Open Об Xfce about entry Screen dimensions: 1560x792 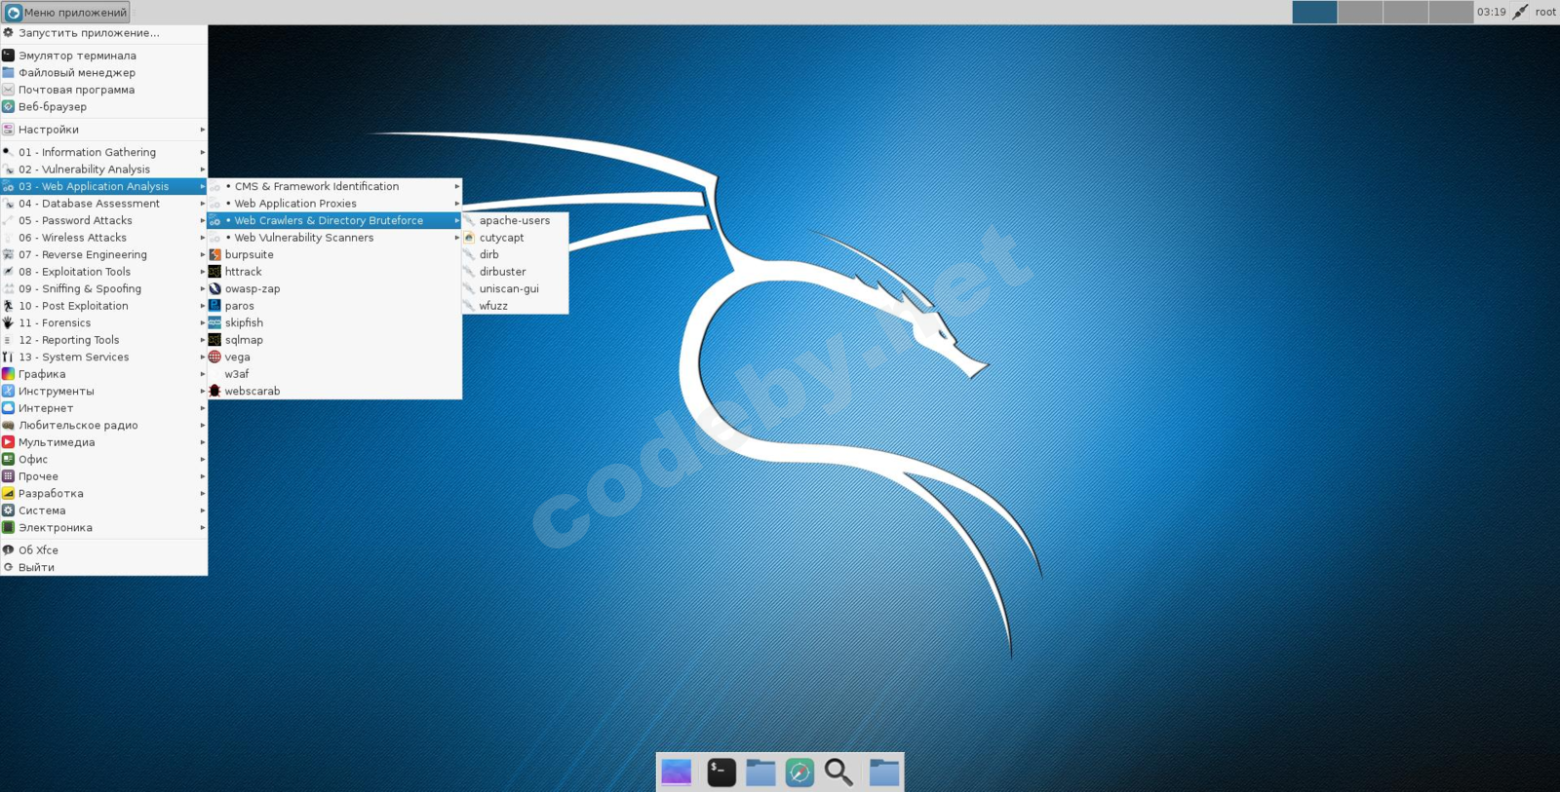[103, 550]
